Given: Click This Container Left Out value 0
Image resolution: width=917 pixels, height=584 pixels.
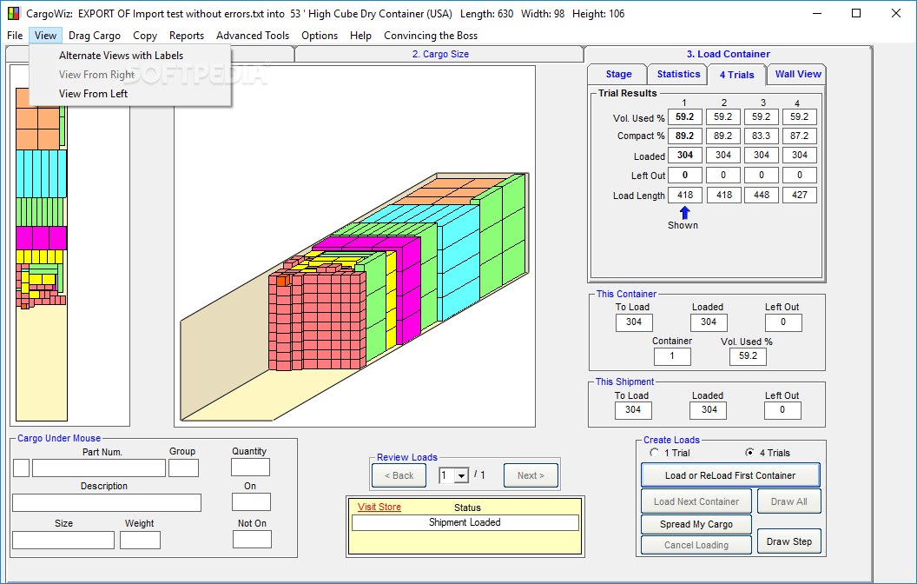Looking at the screenshot, I should click(783, 322).
